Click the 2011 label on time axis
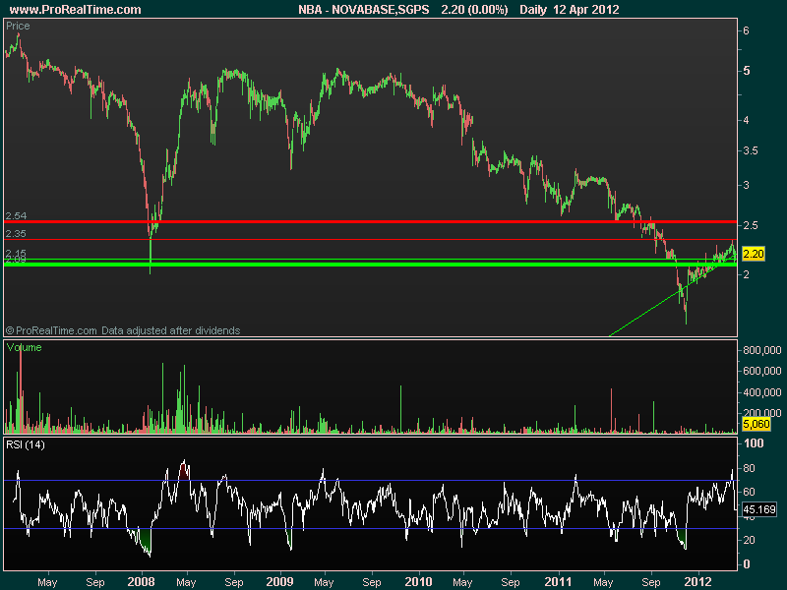The width and height of the screenshot is (787, 590). pos(558,581)
